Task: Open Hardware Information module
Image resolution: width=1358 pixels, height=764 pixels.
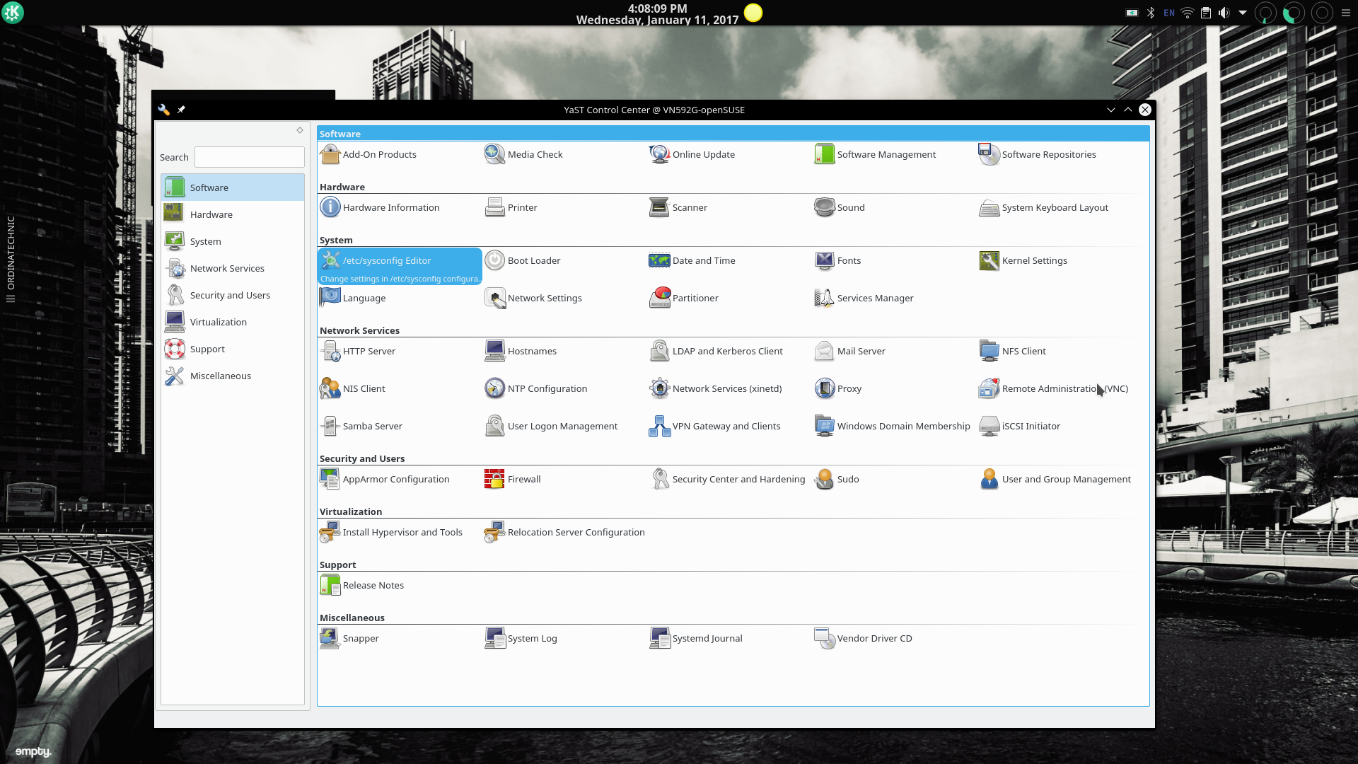Action: [380, 207]
